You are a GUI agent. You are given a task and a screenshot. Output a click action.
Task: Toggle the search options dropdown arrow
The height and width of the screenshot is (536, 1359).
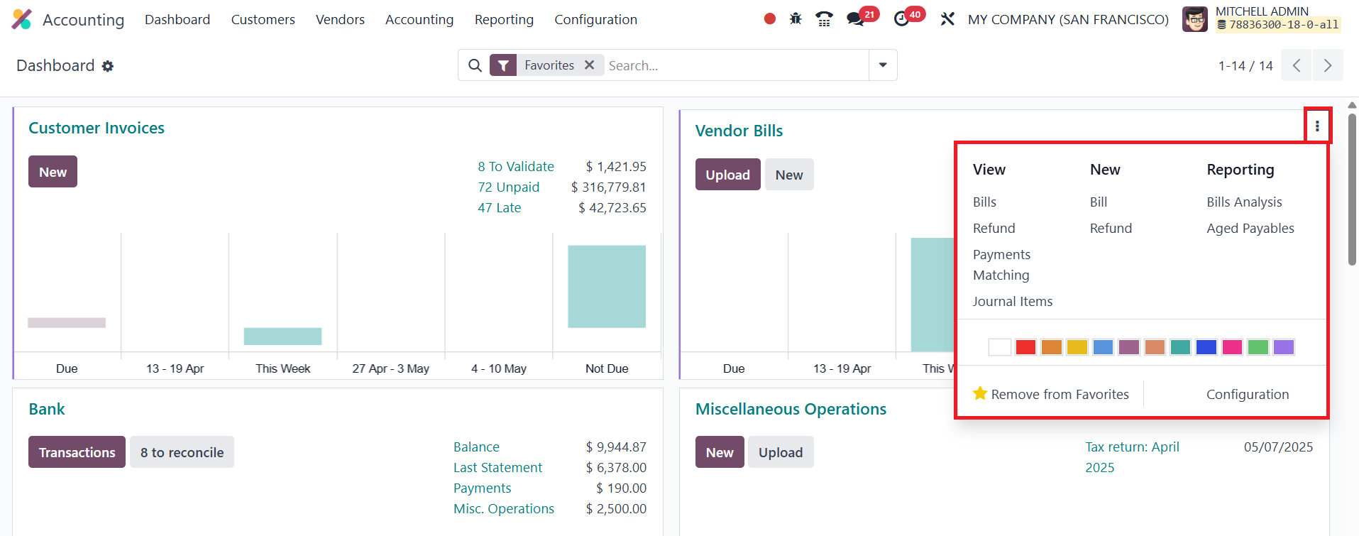883,65
